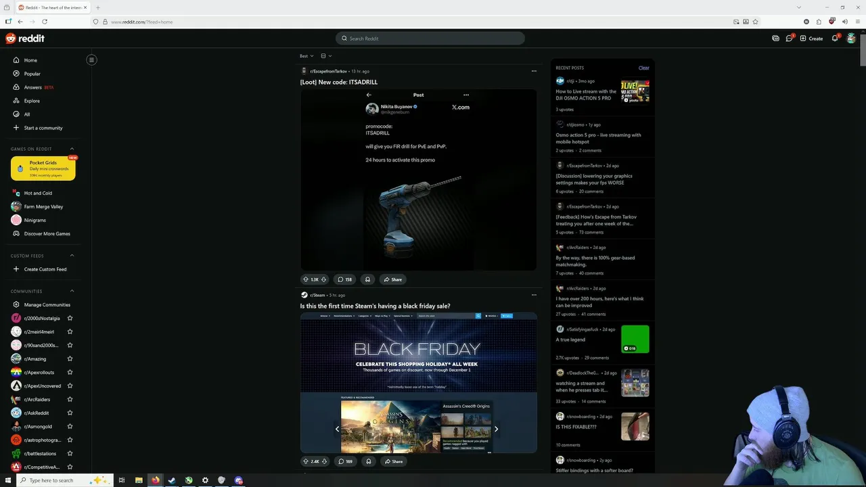Share the ITSADRILL post
The image size is (866, 487).
[392, 279]
